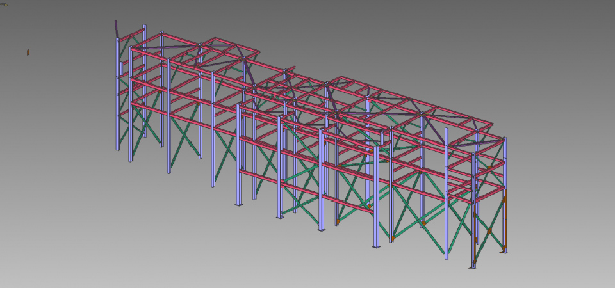Select top pink beam at the left end
The height and width of the screenshot is (288, 615).
131,36
